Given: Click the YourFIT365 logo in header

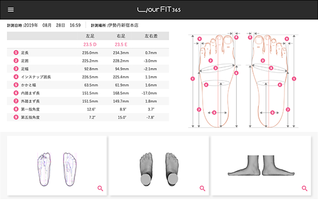Looking at the screenshot, I should coord(159,10).
